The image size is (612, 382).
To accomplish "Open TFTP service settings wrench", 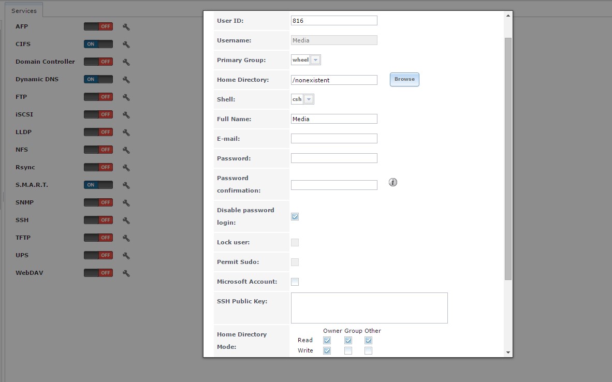I will coord(126,238).
